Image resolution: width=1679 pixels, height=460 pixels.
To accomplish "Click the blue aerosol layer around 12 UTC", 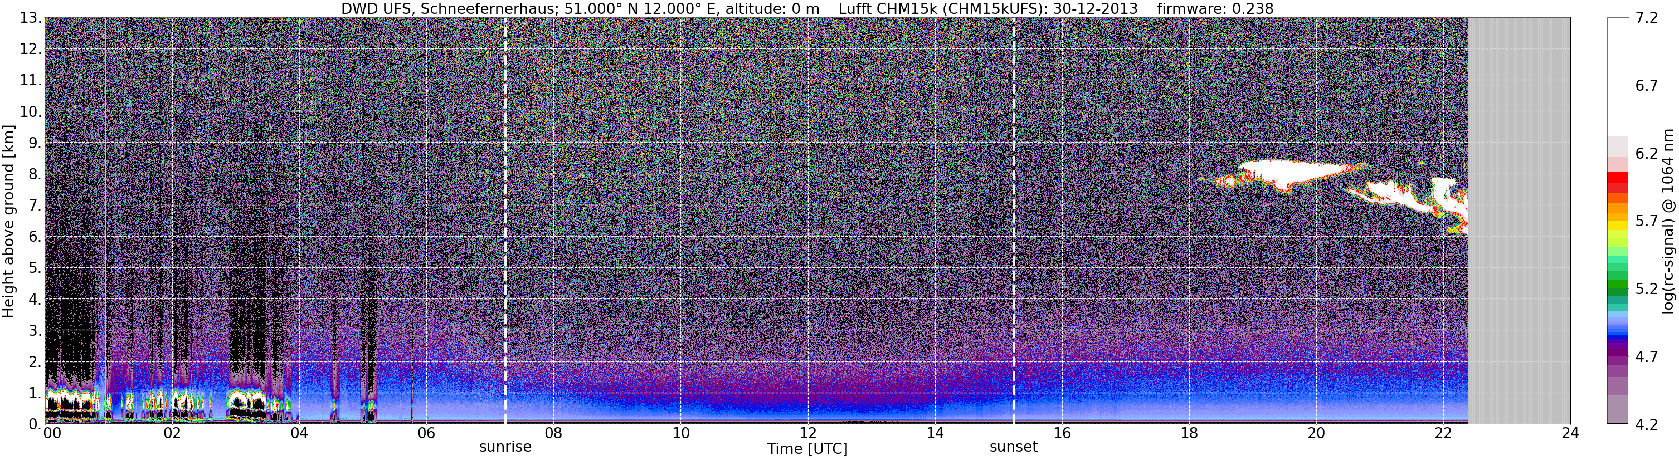I will click(x=807, y=410).
